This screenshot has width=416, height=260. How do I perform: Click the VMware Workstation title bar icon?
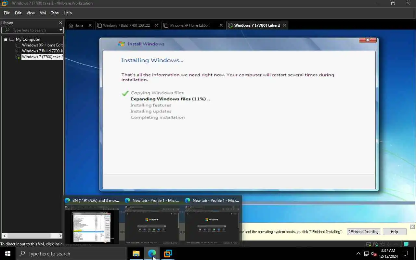tap(5, 3)
